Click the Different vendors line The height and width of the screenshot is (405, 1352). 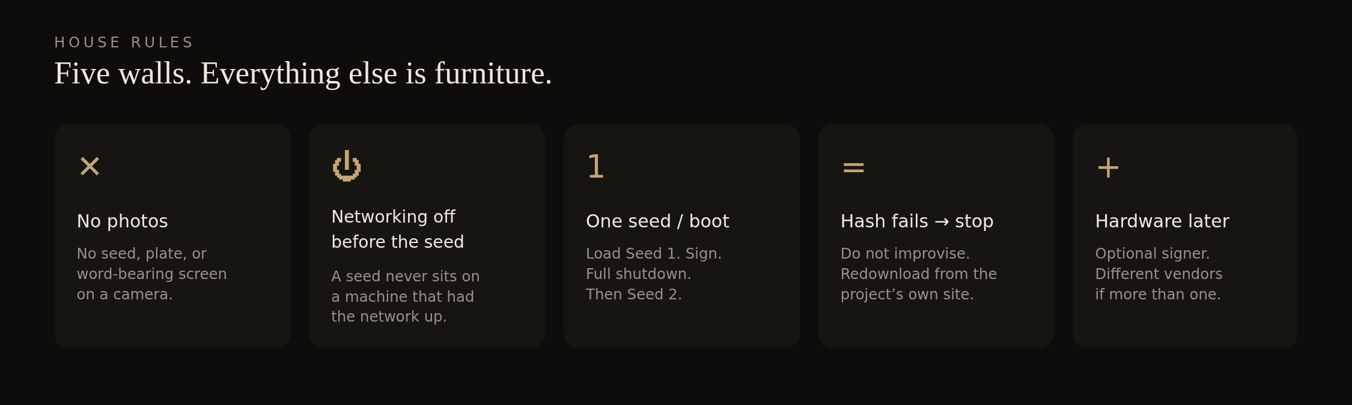(1159, 274)
